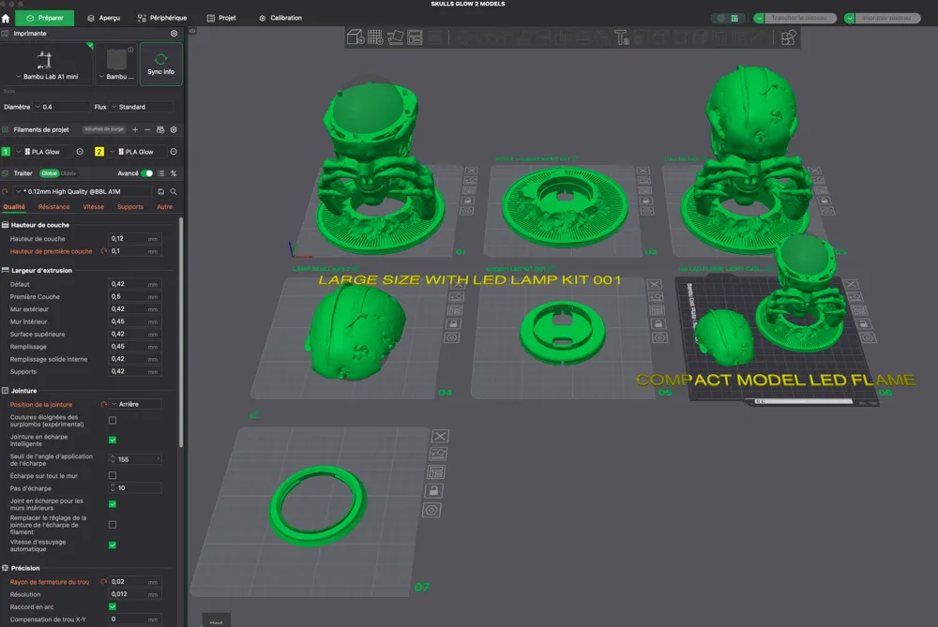
Task: Click the Add object cube icon
Action: coord(356,37)
